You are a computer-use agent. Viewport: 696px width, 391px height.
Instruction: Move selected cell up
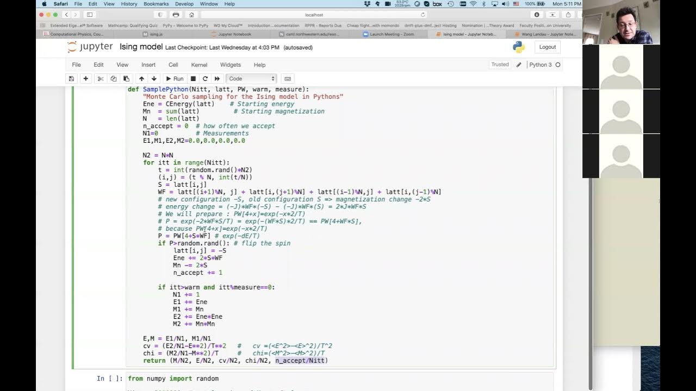(x=141, y=79)
